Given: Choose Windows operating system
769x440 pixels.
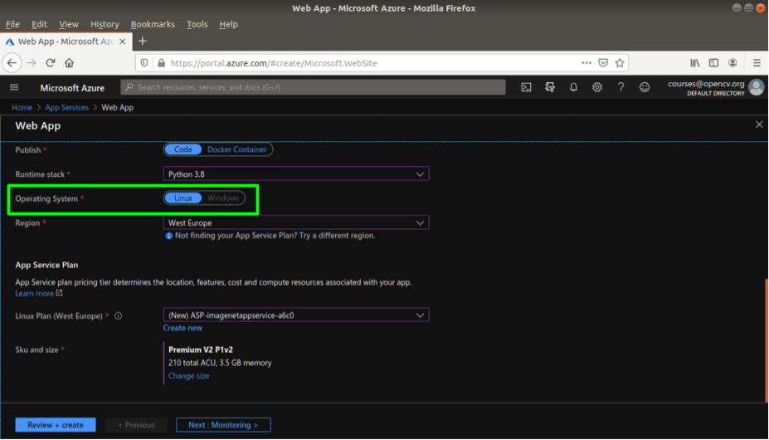Looking at the screenshot, I should coord(223,198).
